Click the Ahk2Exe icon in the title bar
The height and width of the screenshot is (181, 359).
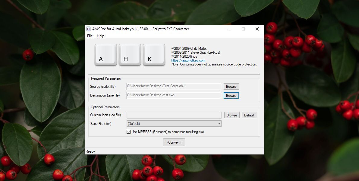tap(88, 29)
